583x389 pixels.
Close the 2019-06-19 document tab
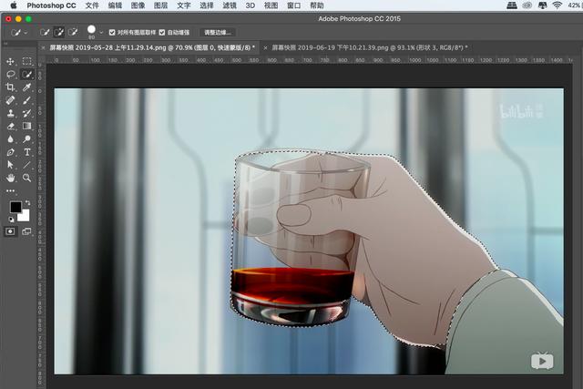[265, 47]
